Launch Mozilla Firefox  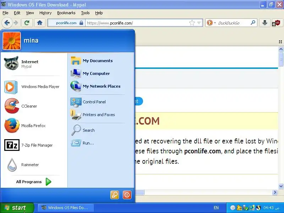[34, 126]
